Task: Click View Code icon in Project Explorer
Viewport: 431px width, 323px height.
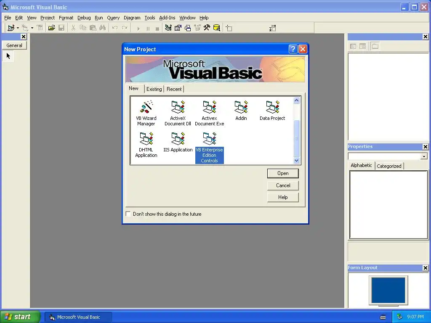Action: (x=353, y=46)
